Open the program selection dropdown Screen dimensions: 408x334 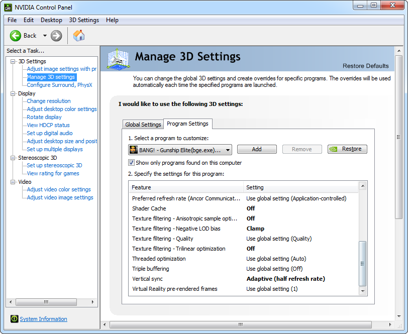[x=228, y=149]
